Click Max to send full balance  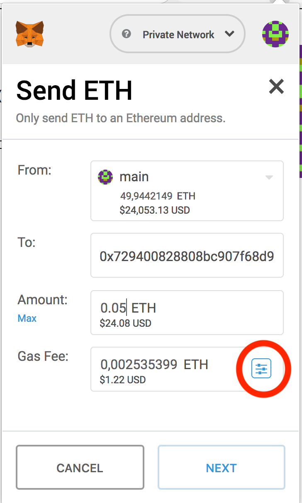tap(27, 318)
